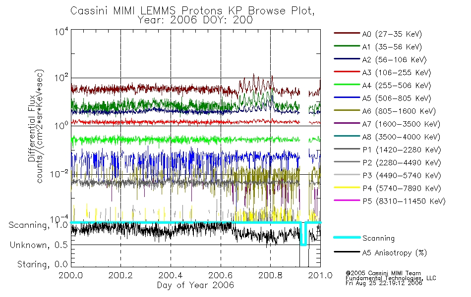The image size is (471, 297).
Task: Click the A7 (1600-3500 KeV) legend label
Action: [x=401, y=124]
